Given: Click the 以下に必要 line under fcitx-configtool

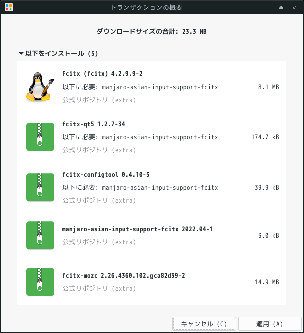Looking at the screenshot, I should point(140,188).
